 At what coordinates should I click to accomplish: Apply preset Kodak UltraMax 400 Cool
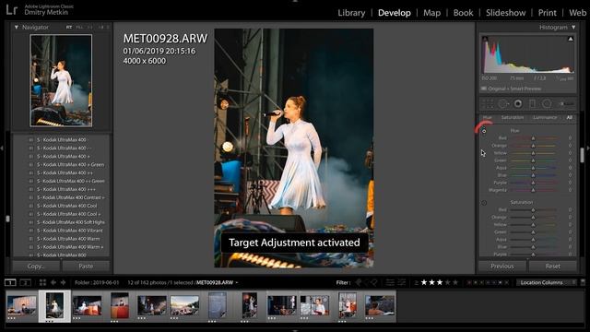coord(66,206)
